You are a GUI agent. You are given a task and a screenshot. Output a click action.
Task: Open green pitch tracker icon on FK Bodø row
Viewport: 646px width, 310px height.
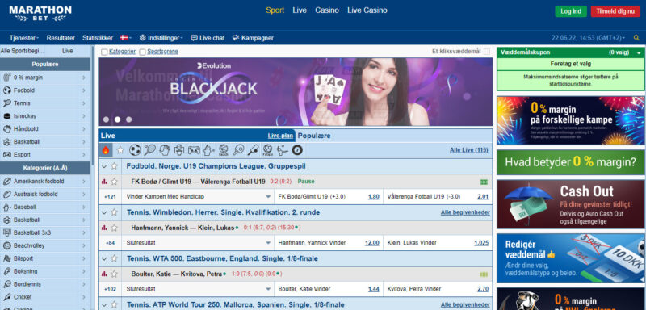point(484,182)
